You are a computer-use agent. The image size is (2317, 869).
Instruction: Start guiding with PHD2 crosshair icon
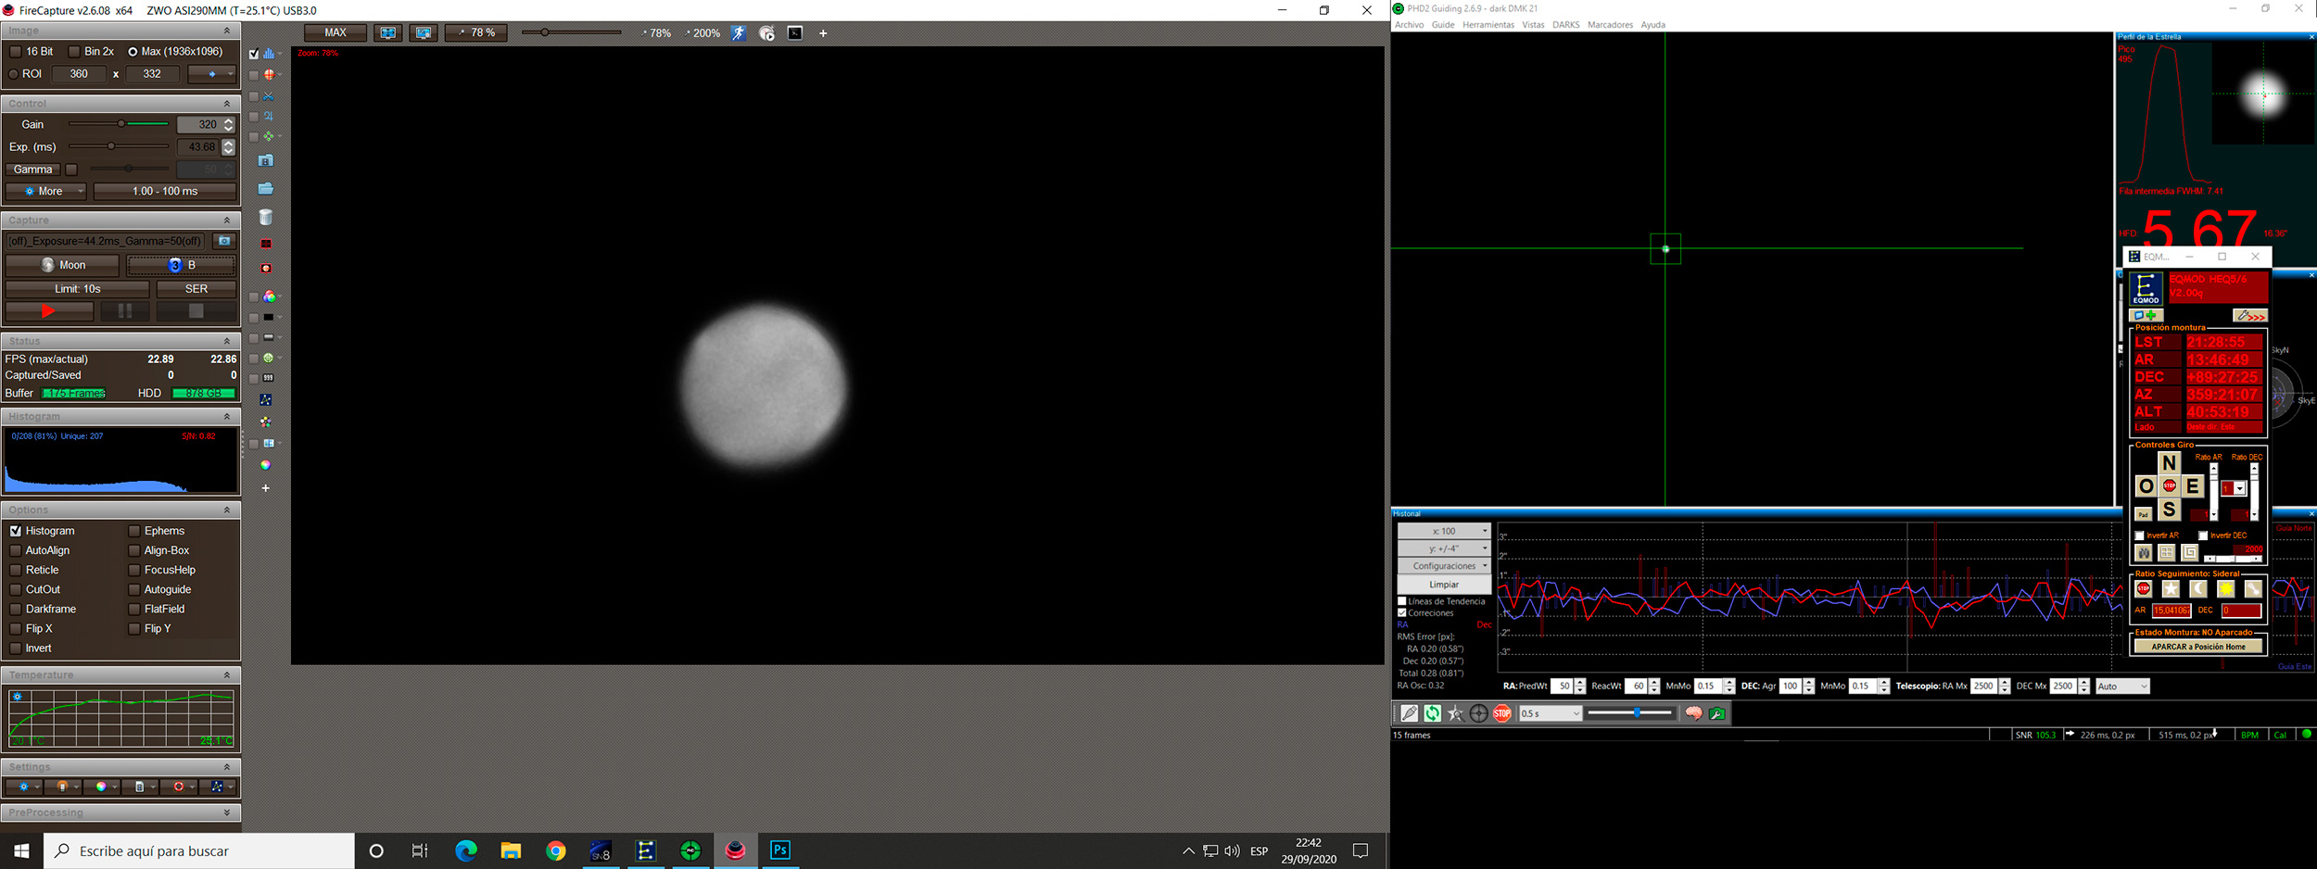tap(1479, 713)
